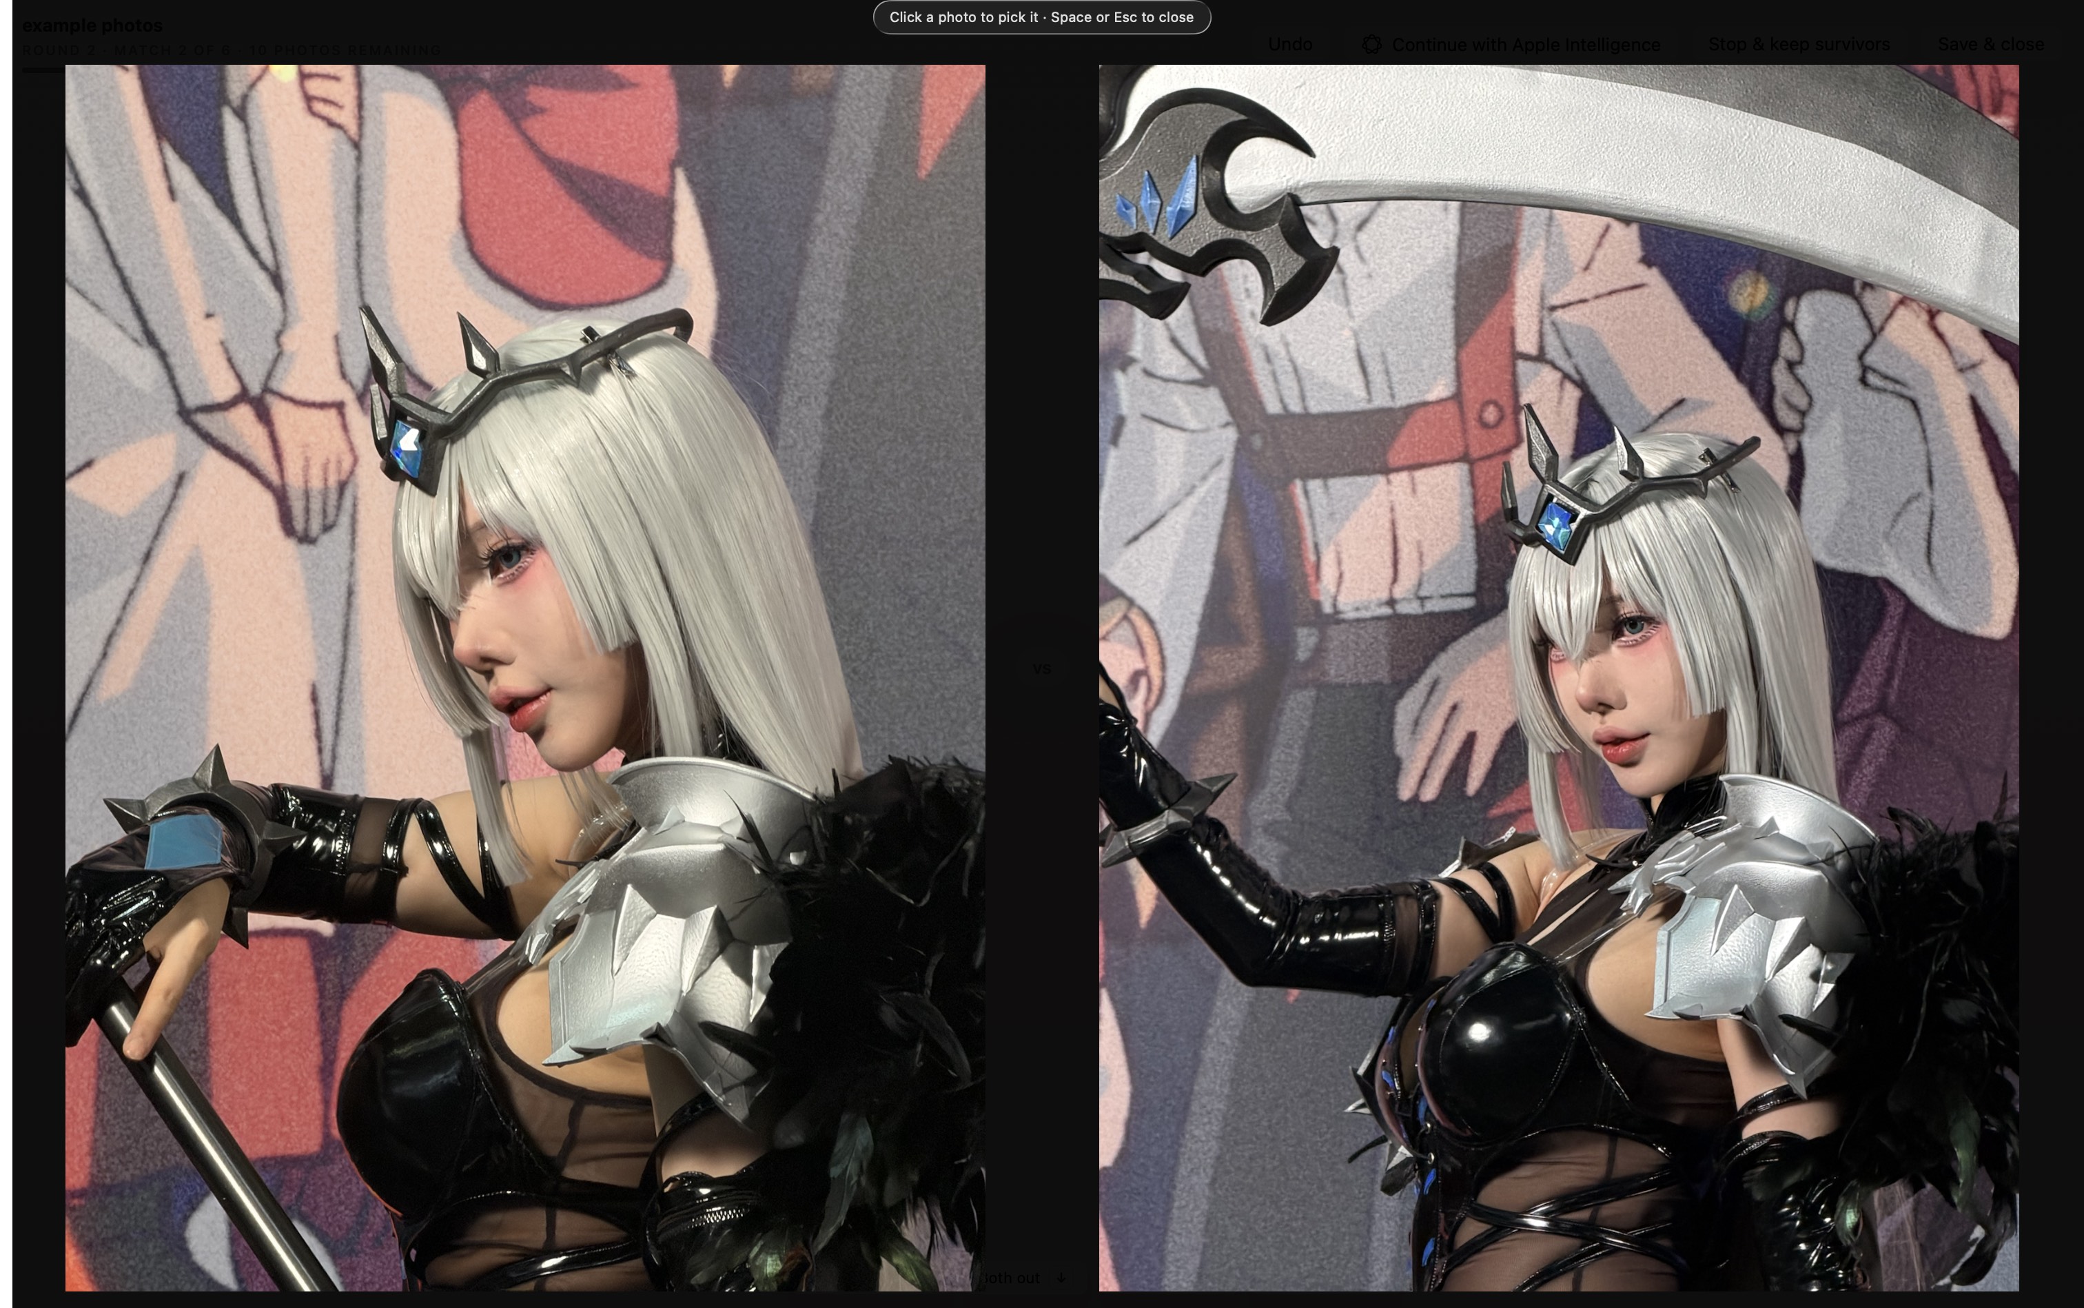Choose Save & close
The width and height of the screenshot is (2084, 1308).
(x=1990, y=44)
